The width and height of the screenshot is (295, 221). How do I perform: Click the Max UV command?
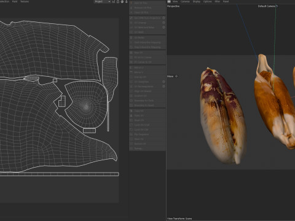coord(147,53)
